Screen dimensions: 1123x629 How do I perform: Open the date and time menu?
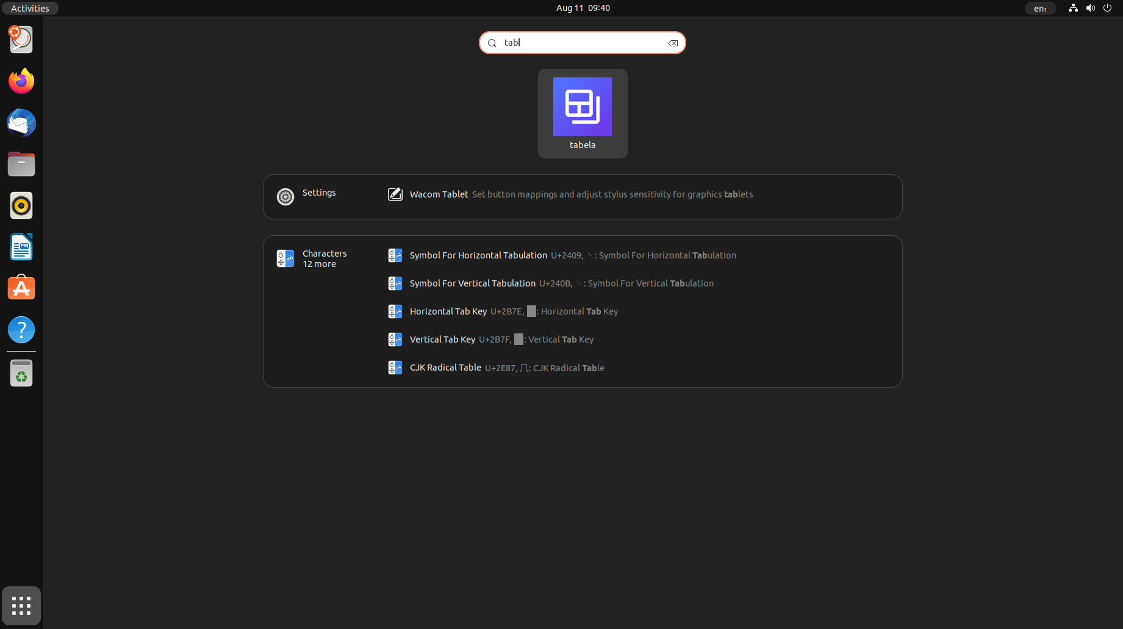582,8
